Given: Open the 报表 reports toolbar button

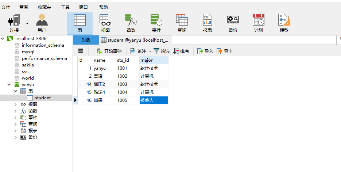Looking at the screenshot, I should coord(208,23).
